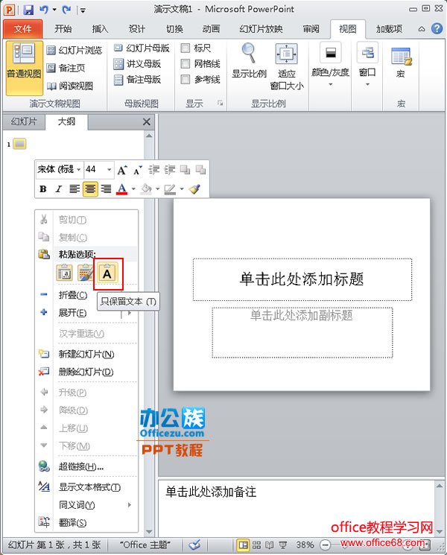Click zoom out minus button in status bar

tap(326, 545)
